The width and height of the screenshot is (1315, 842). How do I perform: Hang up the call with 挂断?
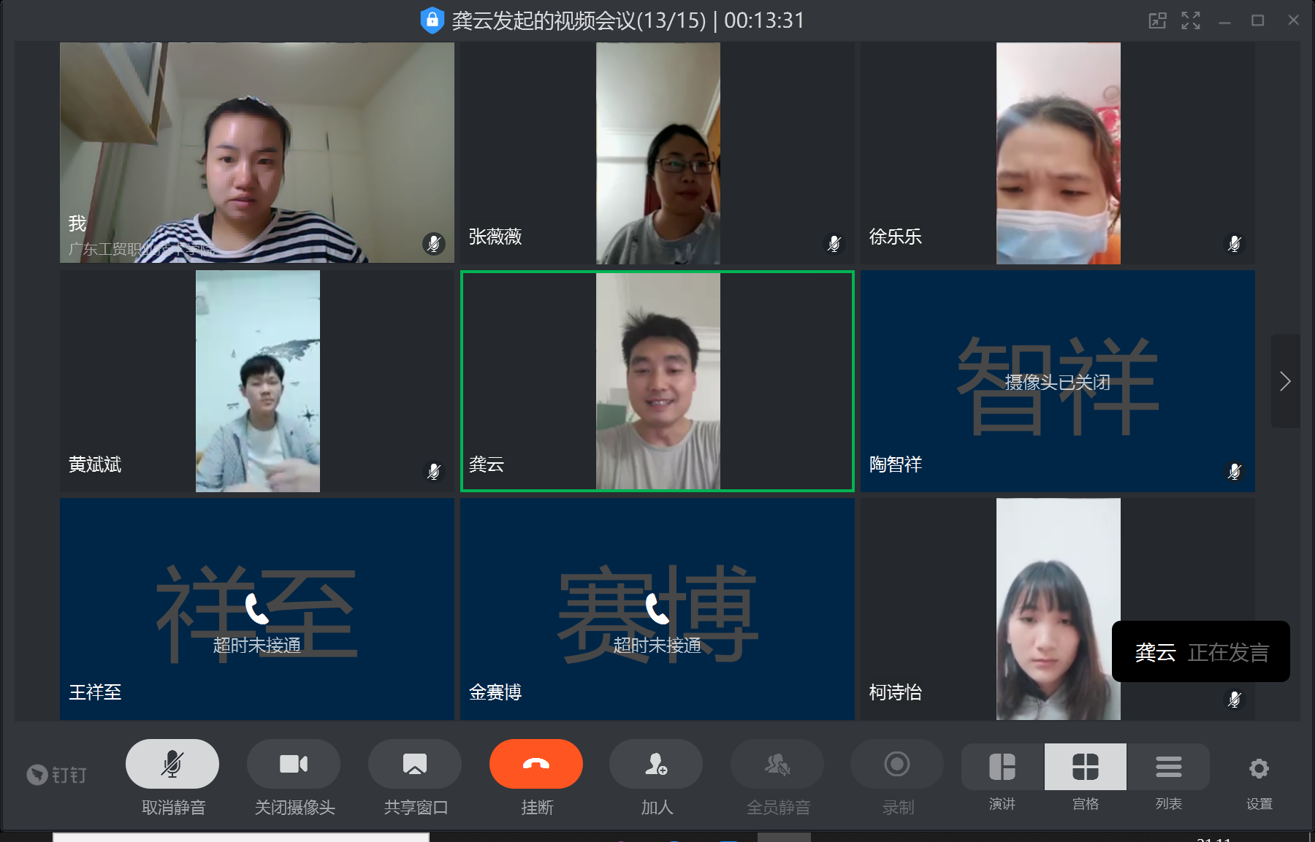click(x=536, y=764)
